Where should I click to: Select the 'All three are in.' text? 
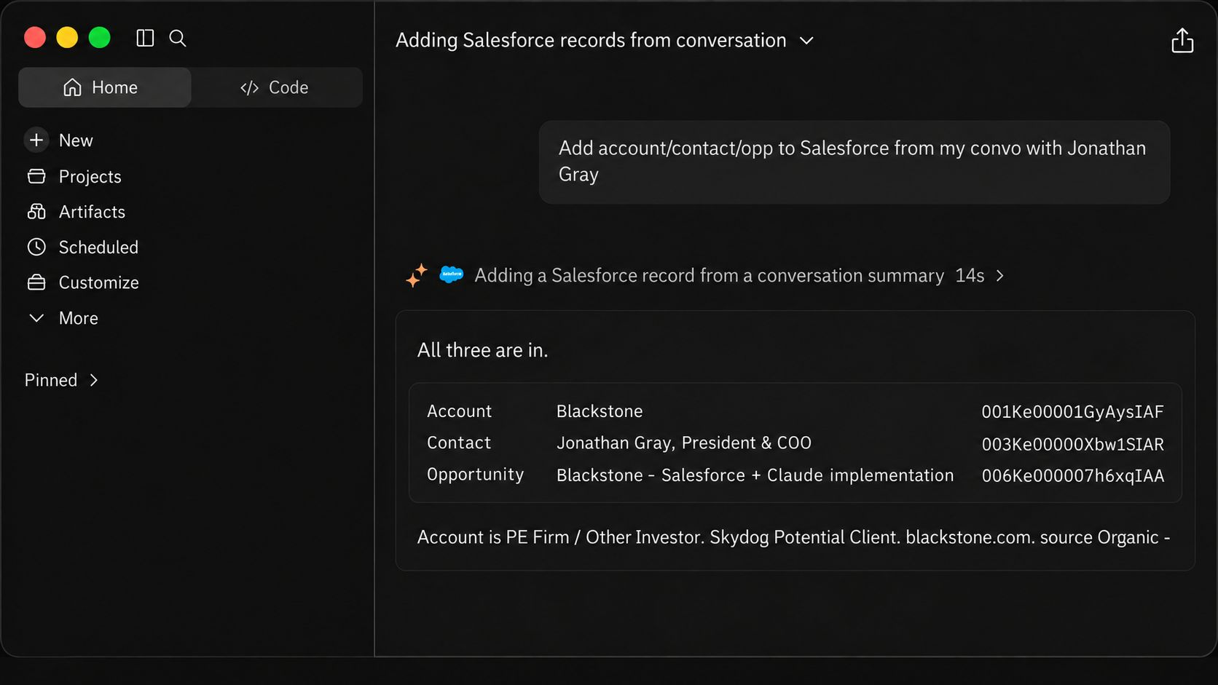point(482,350)
